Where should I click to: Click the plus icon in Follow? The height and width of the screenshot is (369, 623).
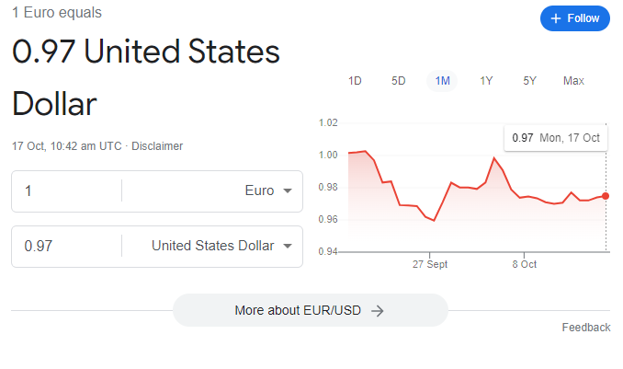[x=556, y=18]
